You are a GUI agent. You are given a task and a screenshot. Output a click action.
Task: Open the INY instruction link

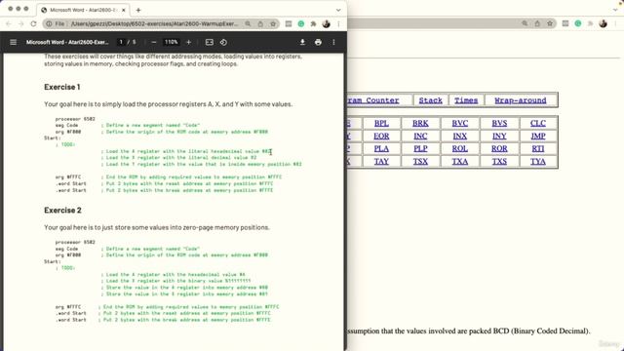[x=499, y=136]
